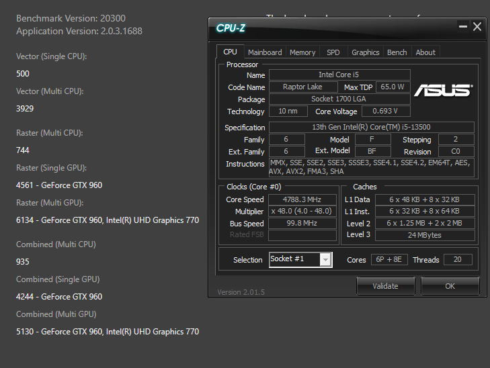
Task: Click the Level 2 cache value
Action: [425, 224]
